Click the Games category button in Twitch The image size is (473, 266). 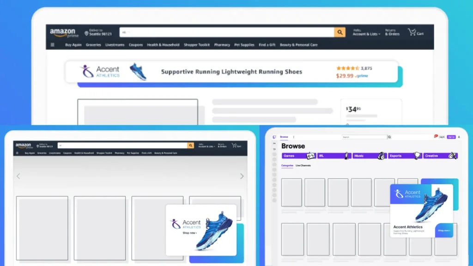click(299, 156)
